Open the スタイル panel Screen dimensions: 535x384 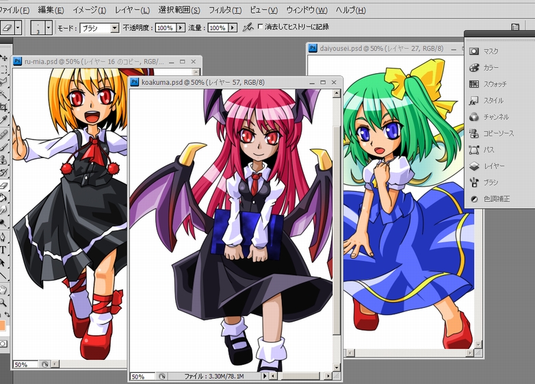pyautogui.click(x=486, y=101)
